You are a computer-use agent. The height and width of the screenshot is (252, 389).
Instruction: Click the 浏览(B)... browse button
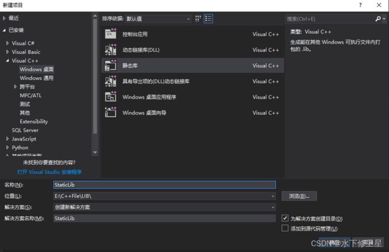coord(299,196)
